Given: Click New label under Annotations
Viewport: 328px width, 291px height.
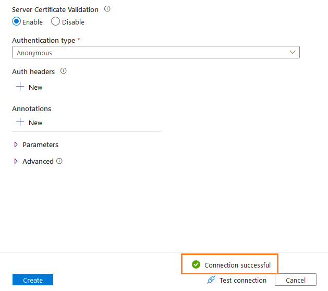Looking at the screenshot, I should point(35,123).
